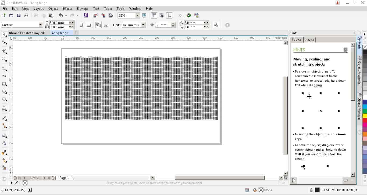Viewport: 367px width, 195px height.
Task: Toggle all pages layout button
Action: coord(98,25)
